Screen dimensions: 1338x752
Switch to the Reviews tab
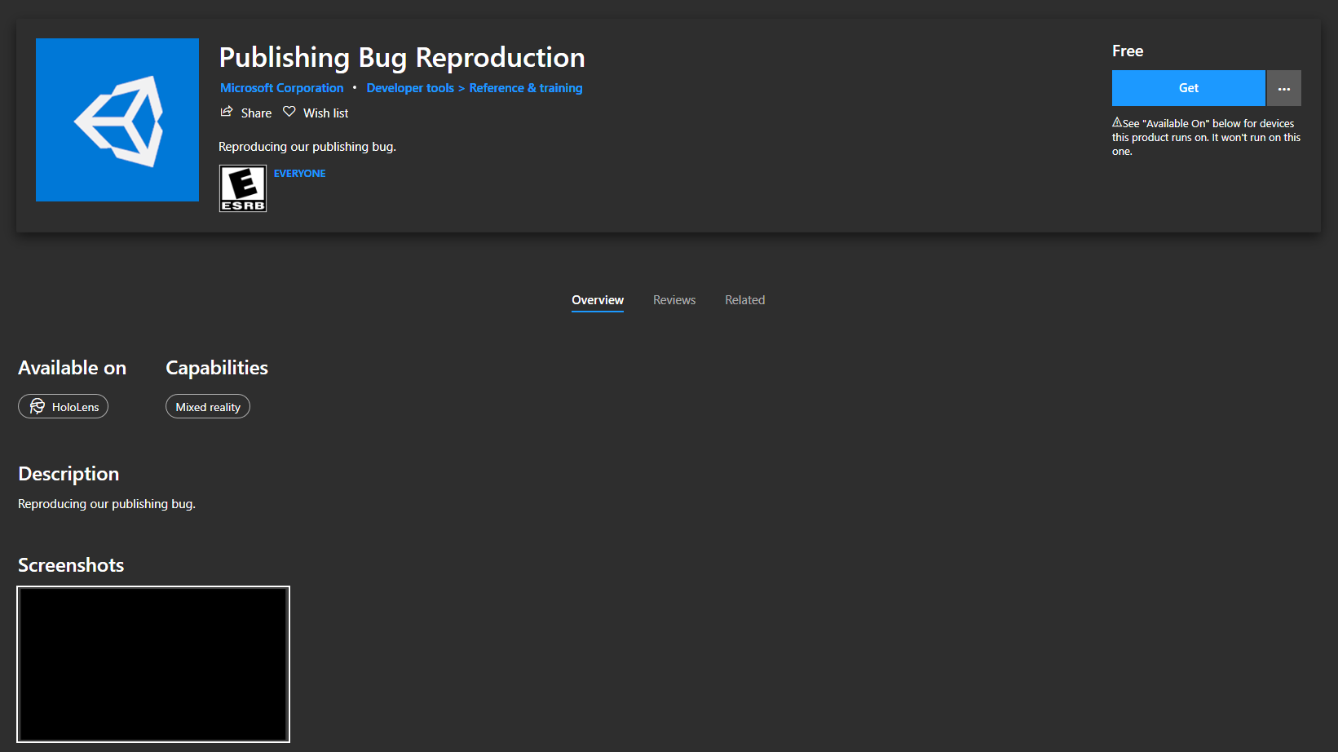coord(674,300)
